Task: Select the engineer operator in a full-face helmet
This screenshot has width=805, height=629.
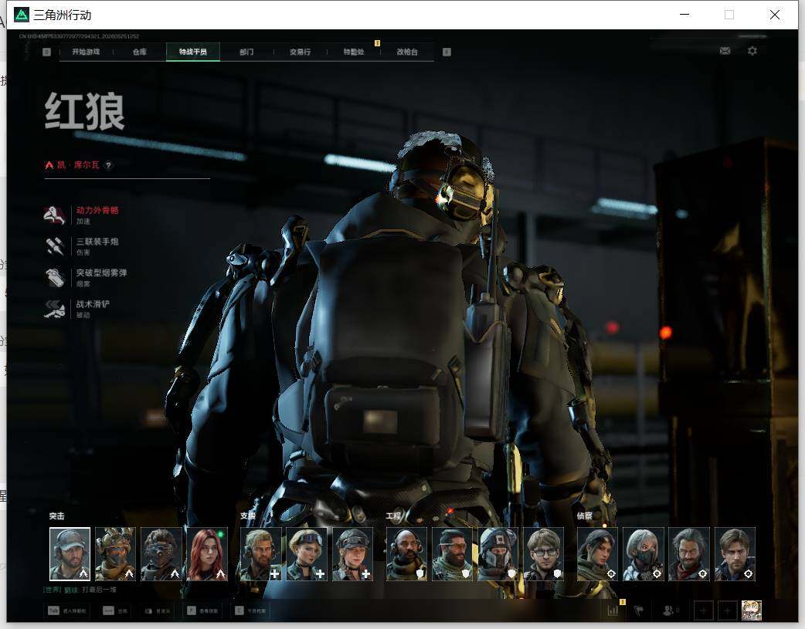Action: click(x=498, y=554)
